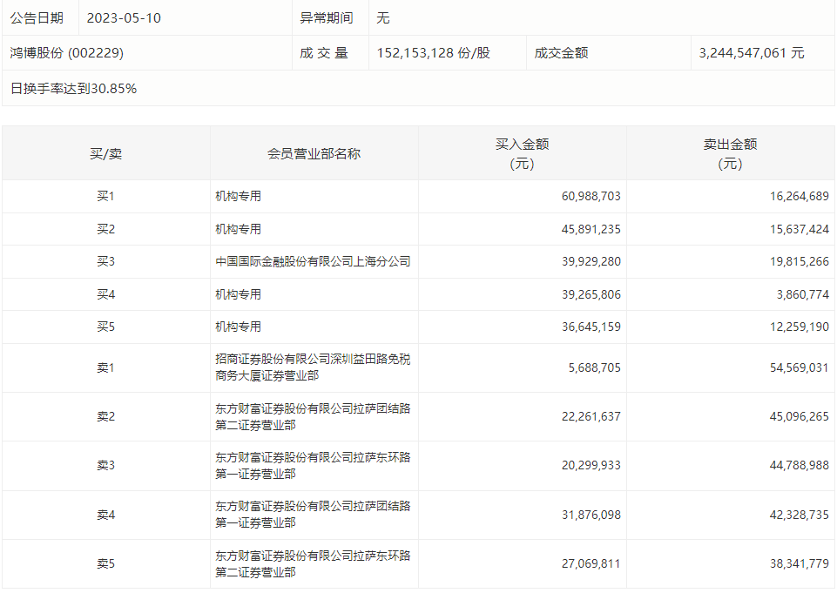This screenshot has width=837, height=593.
Task: Select buy amount 31,876,098
Action: tap(591, 516)
